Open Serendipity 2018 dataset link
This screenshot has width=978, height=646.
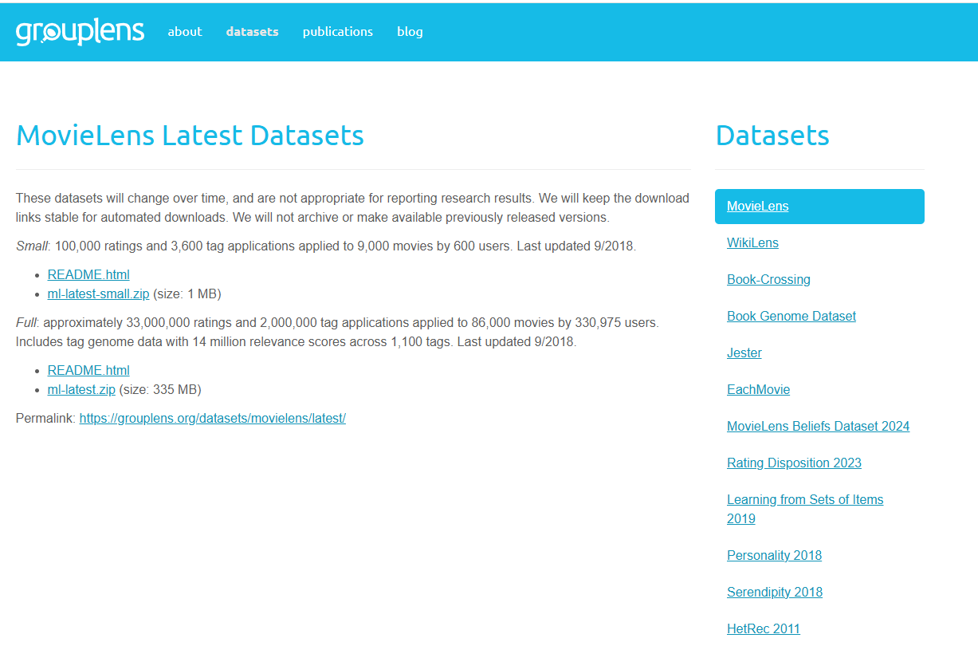(775, 592)
